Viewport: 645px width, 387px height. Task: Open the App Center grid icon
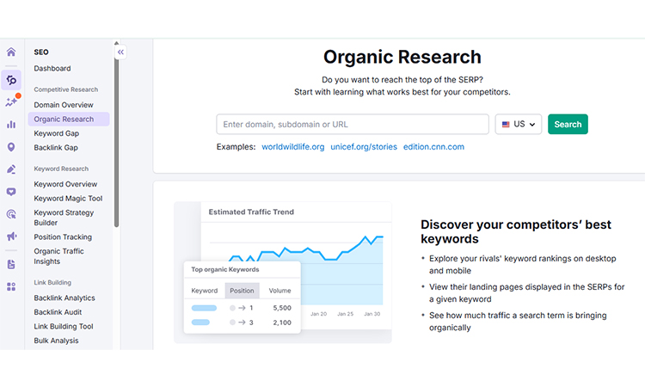(x=11, y=286)
